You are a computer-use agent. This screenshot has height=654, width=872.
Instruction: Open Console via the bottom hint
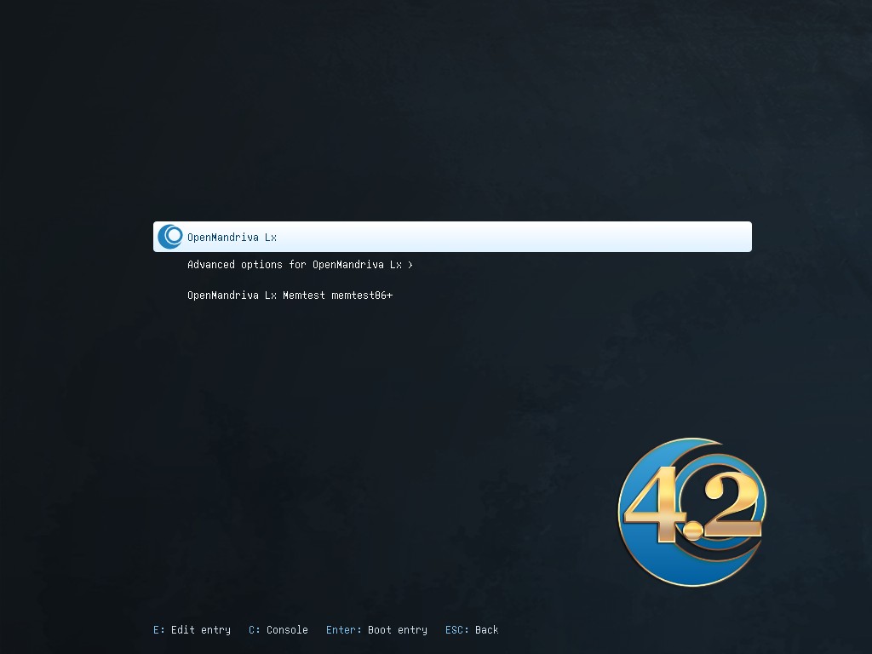pyautogui.click(x=287, y=630)
